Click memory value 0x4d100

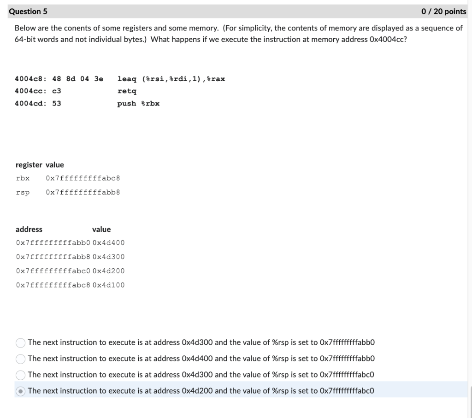pyautogui.click(x=108, y=285)
